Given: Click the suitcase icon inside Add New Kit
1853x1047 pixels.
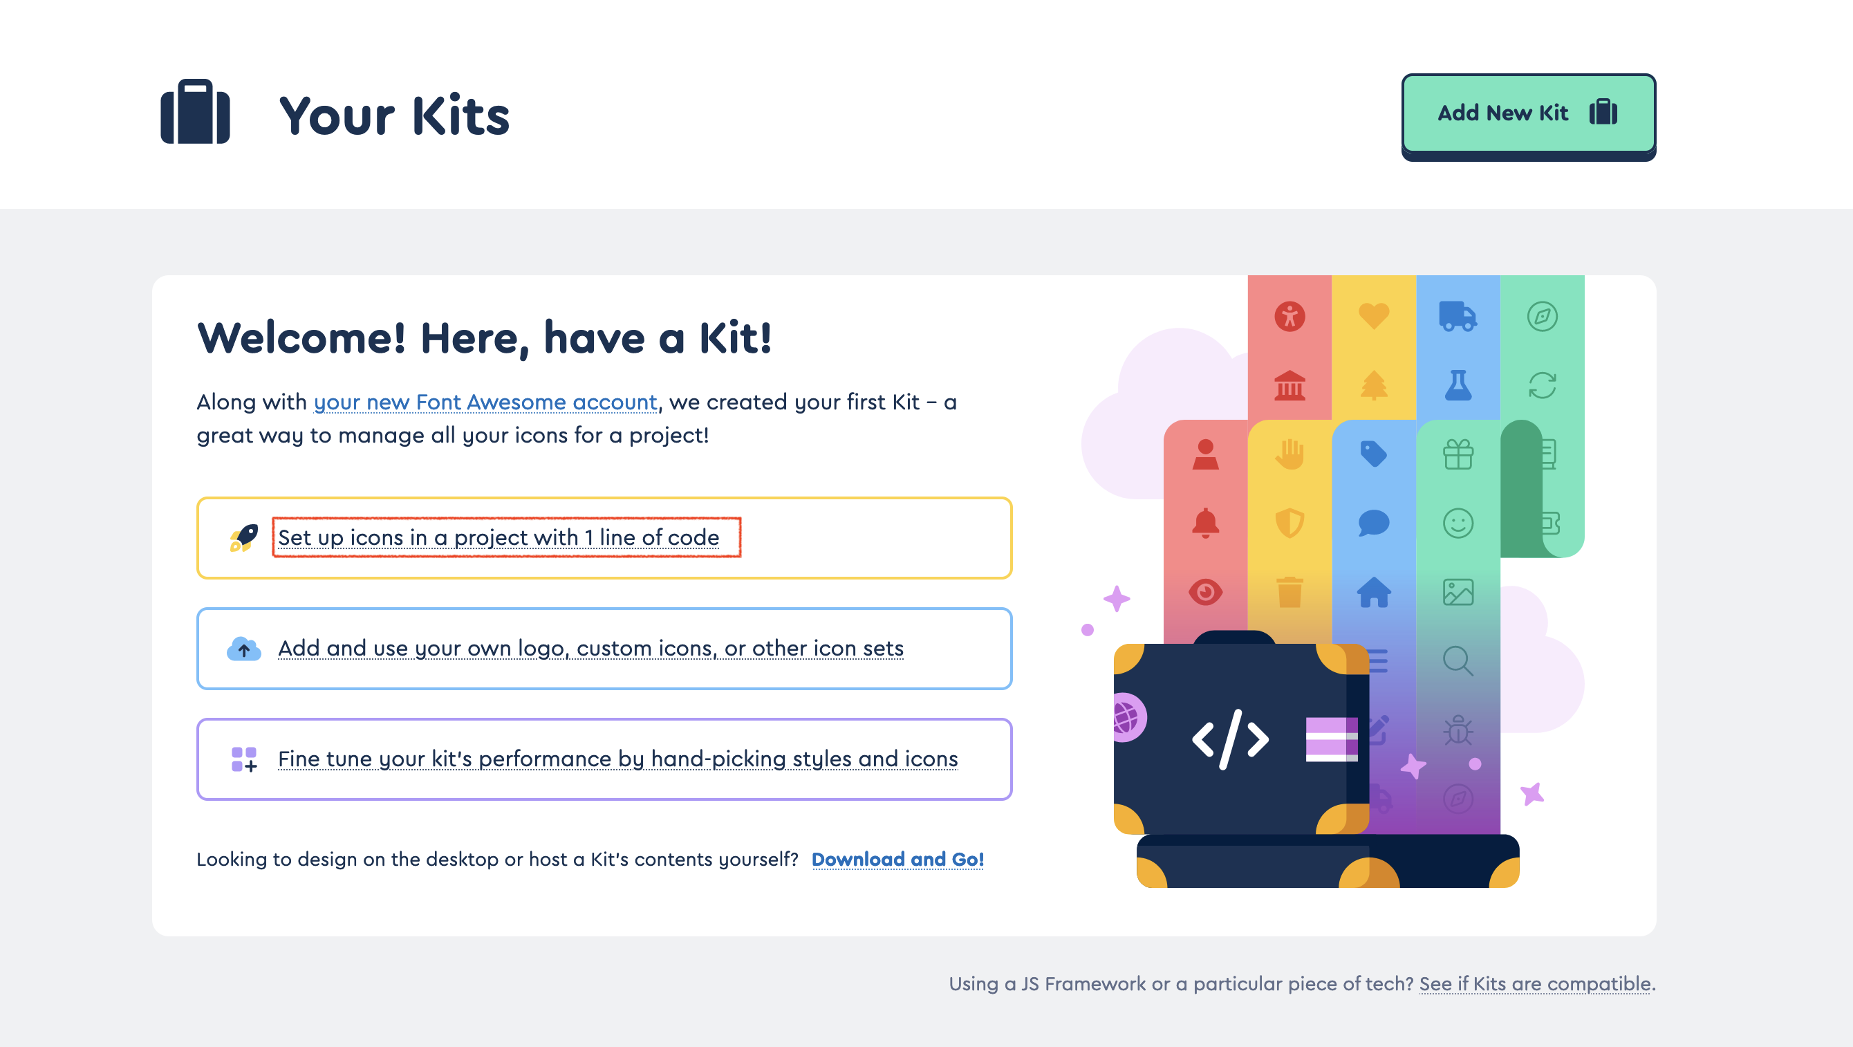Looking at the screenshot, I should click(x=1603, y=112).
